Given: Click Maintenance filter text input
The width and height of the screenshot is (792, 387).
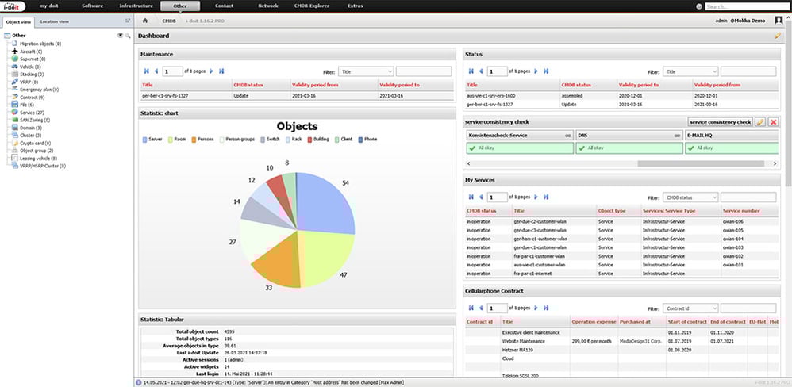Looking at the screenshot, I should click(x=424, y=71).
